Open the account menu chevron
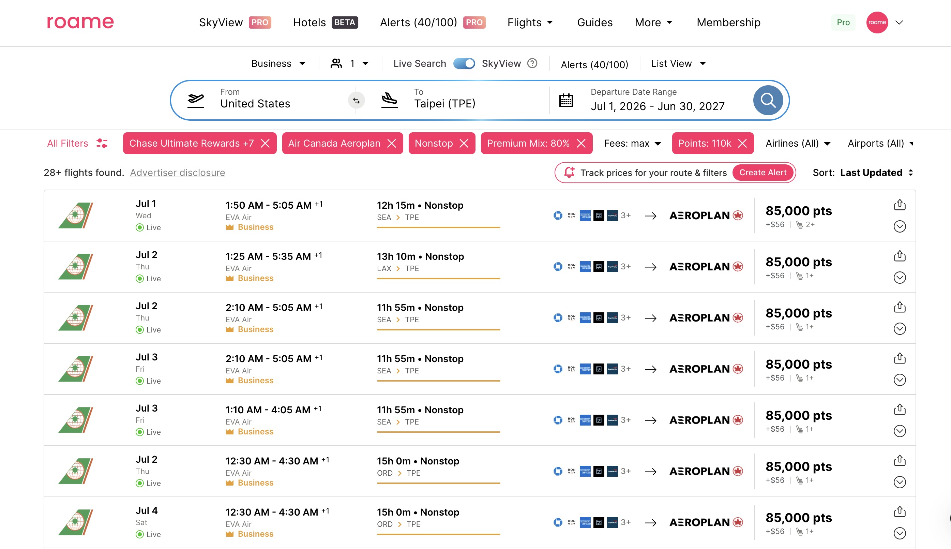 click(x=899, y=22)
